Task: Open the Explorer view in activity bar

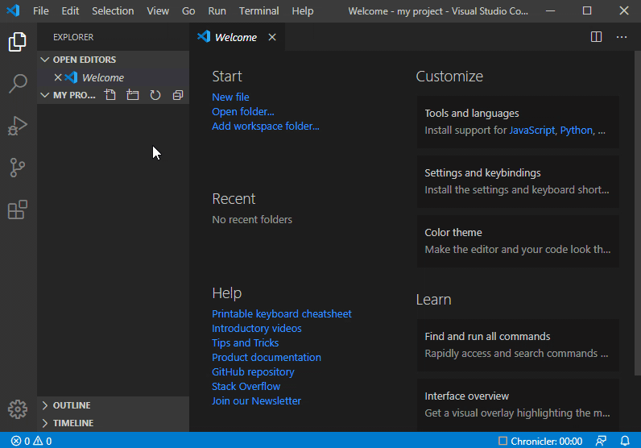Action: 18,42
